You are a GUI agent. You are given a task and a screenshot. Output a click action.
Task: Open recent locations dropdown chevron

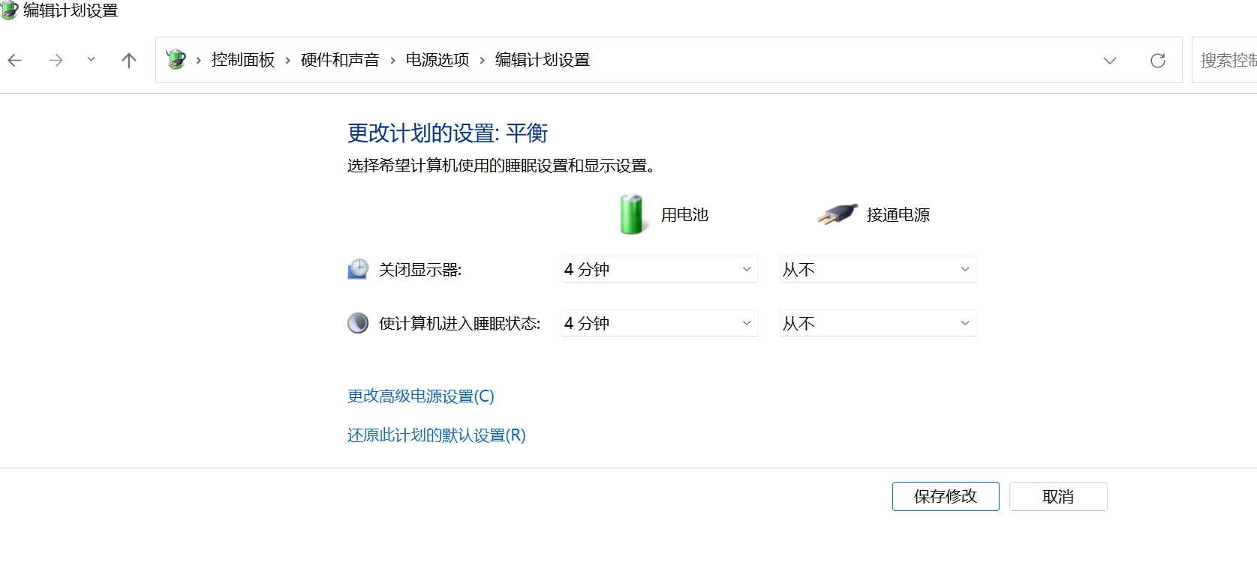91,60
